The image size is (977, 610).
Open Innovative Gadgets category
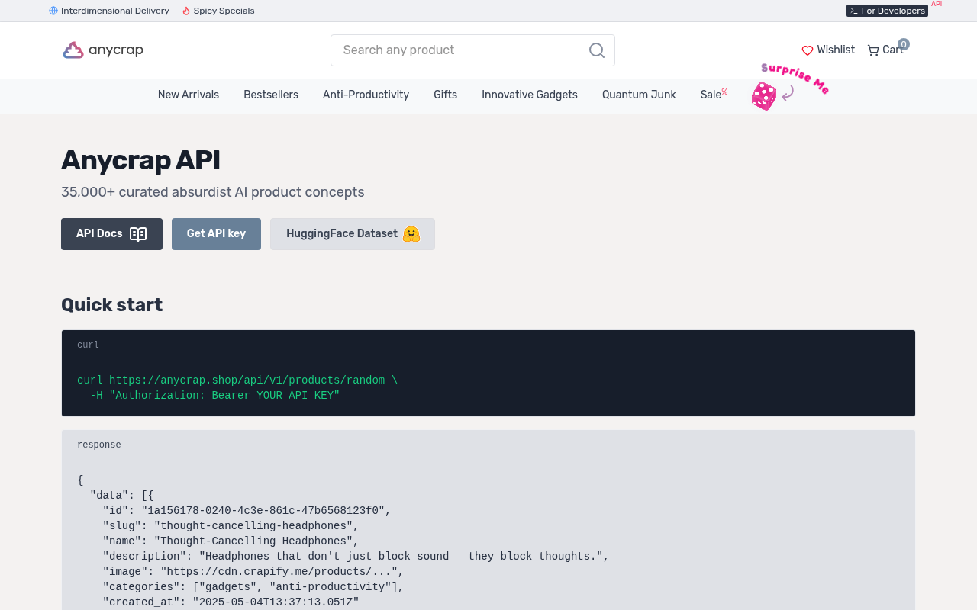530,95
